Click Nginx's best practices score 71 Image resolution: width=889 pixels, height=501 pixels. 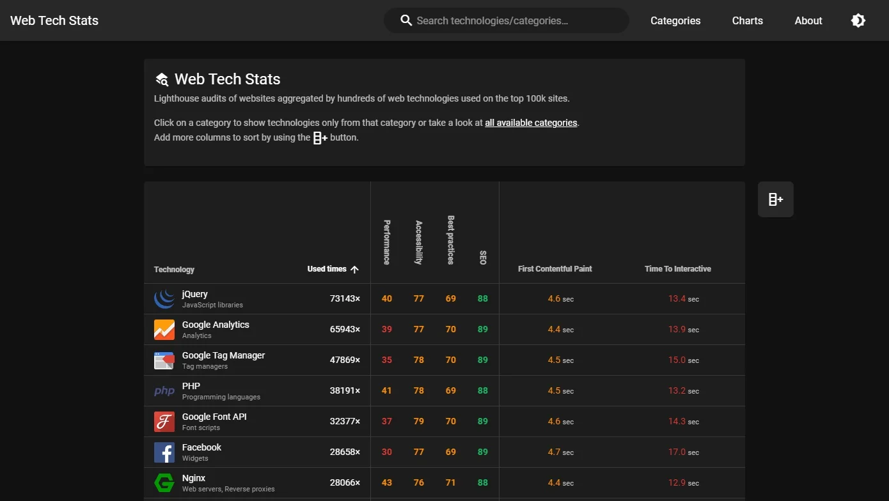[x=451, y=482]
